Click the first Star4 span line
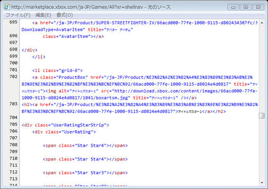The image size is (268, 189). pyautogui.click(x=85, y=145)
